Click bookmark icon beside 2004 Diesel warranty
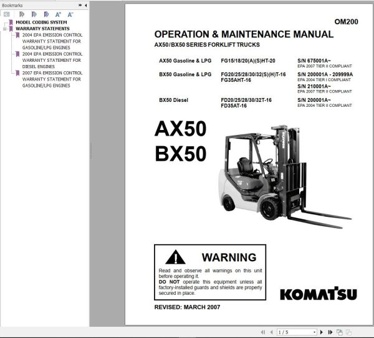Screen dimensions: 374x338 click(x=17, y=54)
